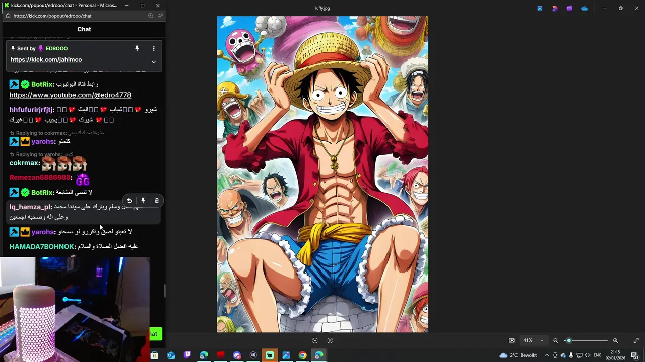The width and height of the screenshot is (645, 362).
Task: Delete the hovered message with trash icon
Action: pos(157,201)
